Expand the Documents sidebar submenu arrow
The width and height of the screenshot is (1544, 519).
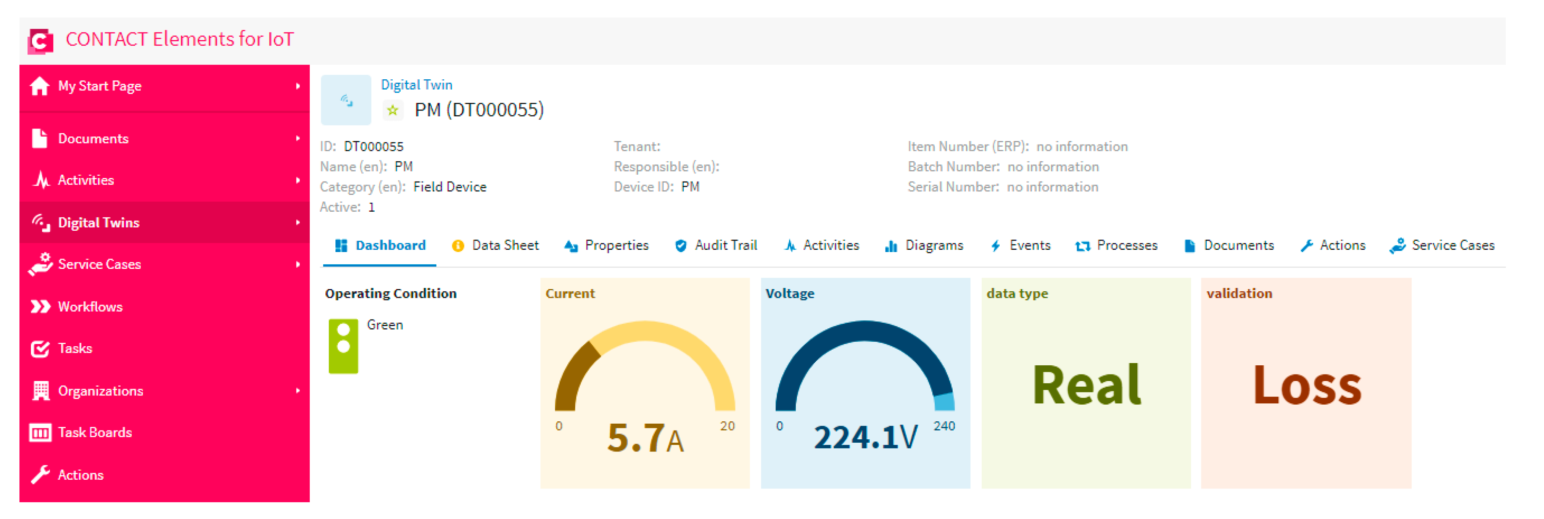298,139
